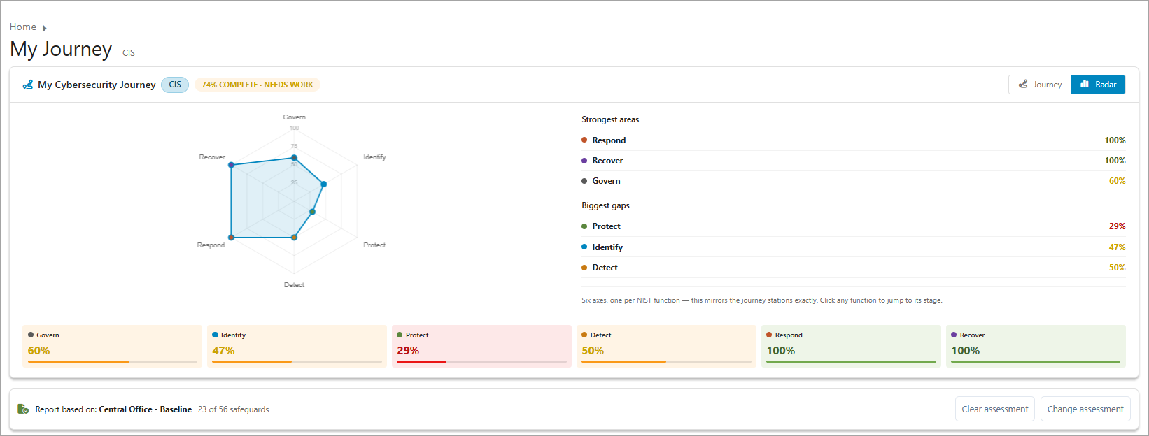This screenshot has height=436, width=1149.
Task: Click Identify in the Biggest gaps list
Action: click(x=854, y=247)
